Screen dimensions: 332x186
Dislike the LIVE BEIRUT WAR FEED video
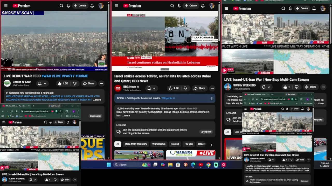tap(75, 83)
